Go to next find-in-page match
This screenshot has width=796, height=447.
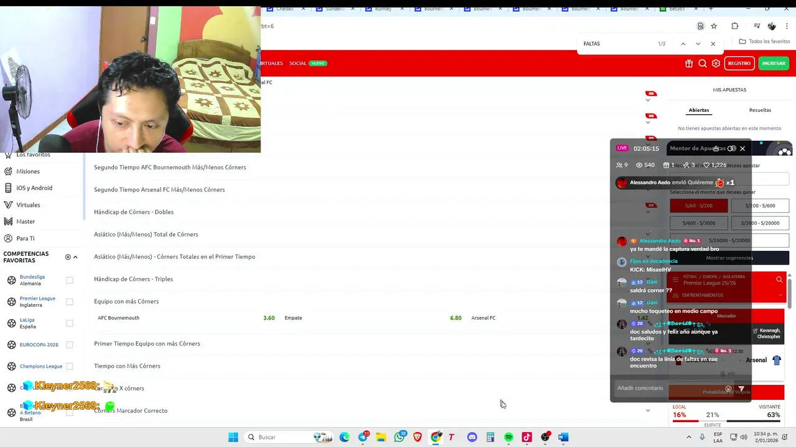pyautogui.click(x=698, y=43)
